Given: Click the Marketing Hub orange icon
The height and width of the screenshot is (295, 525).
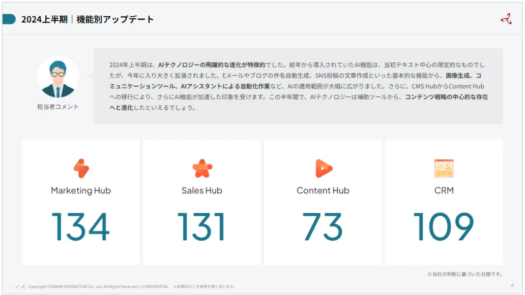Looking at the screenshot, I should 81,168.
